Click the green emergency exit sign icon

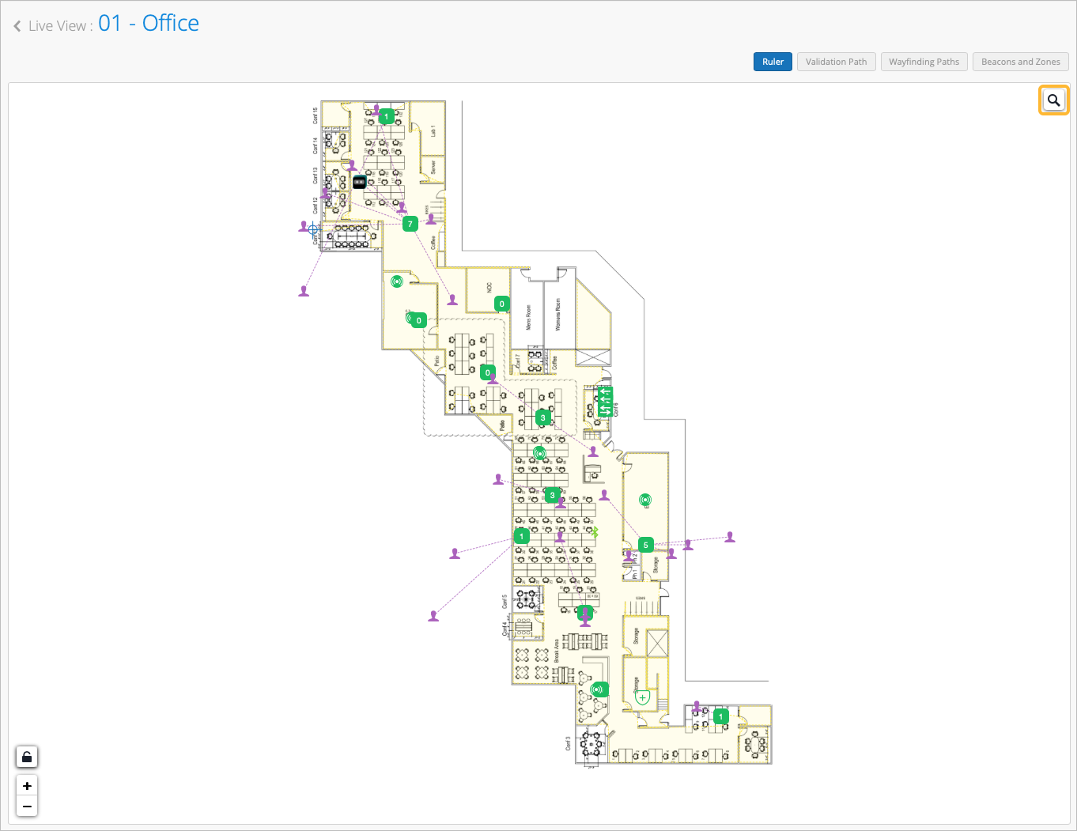point(605,402)
